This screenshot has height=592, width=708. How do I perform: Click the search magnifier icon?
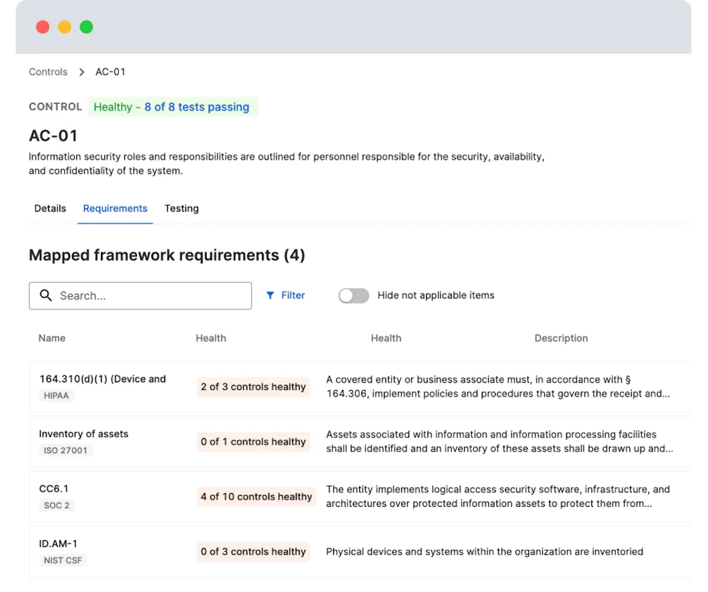tap(46, 295)
